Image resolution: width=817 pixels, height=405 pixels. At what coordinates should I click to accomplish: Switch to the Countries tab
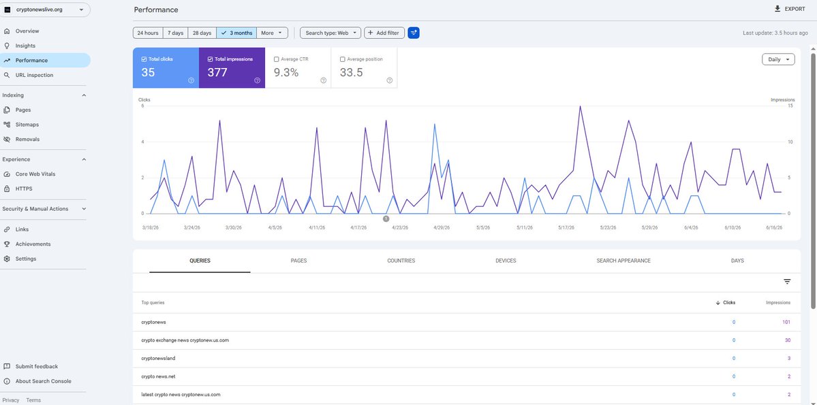pos(401,261)
